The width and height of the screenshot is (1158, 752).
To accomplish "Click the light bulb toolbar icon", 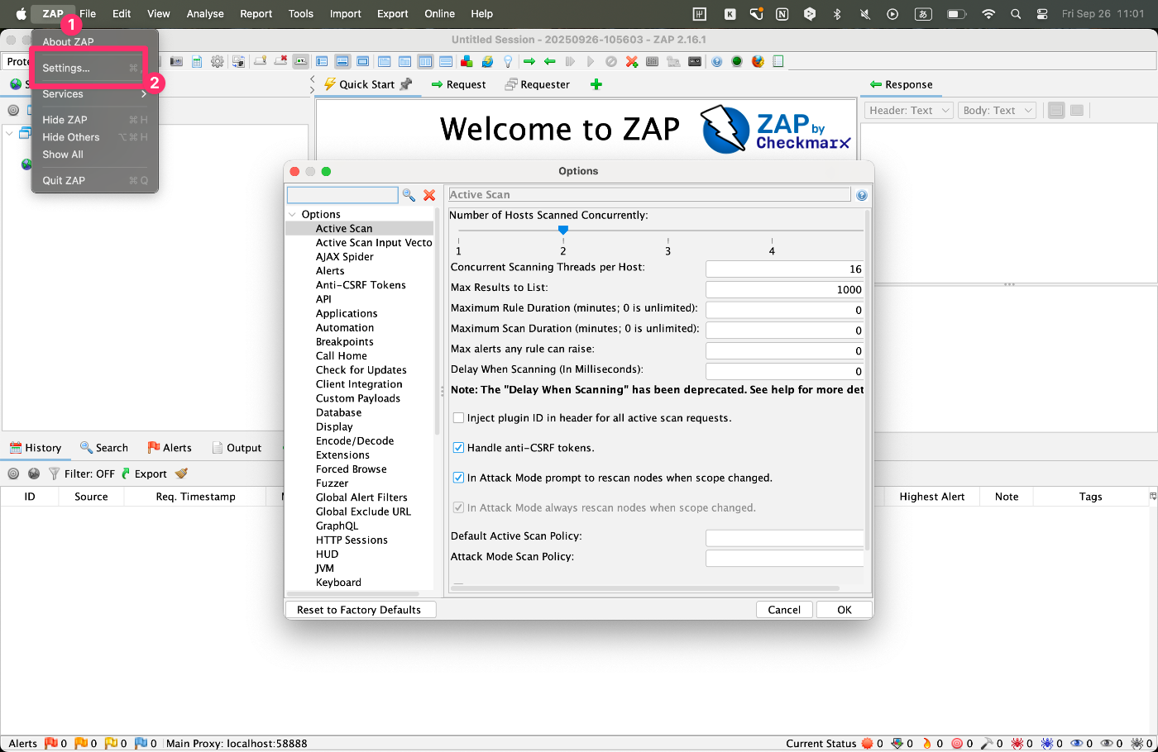I will [x=508, y=61].
